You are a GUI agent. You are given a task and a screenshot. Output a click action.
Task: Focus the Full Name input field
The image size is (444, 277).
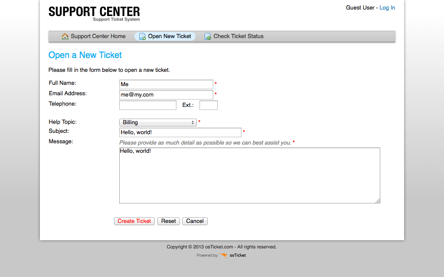pyautogui.click(x=166, y=84)
